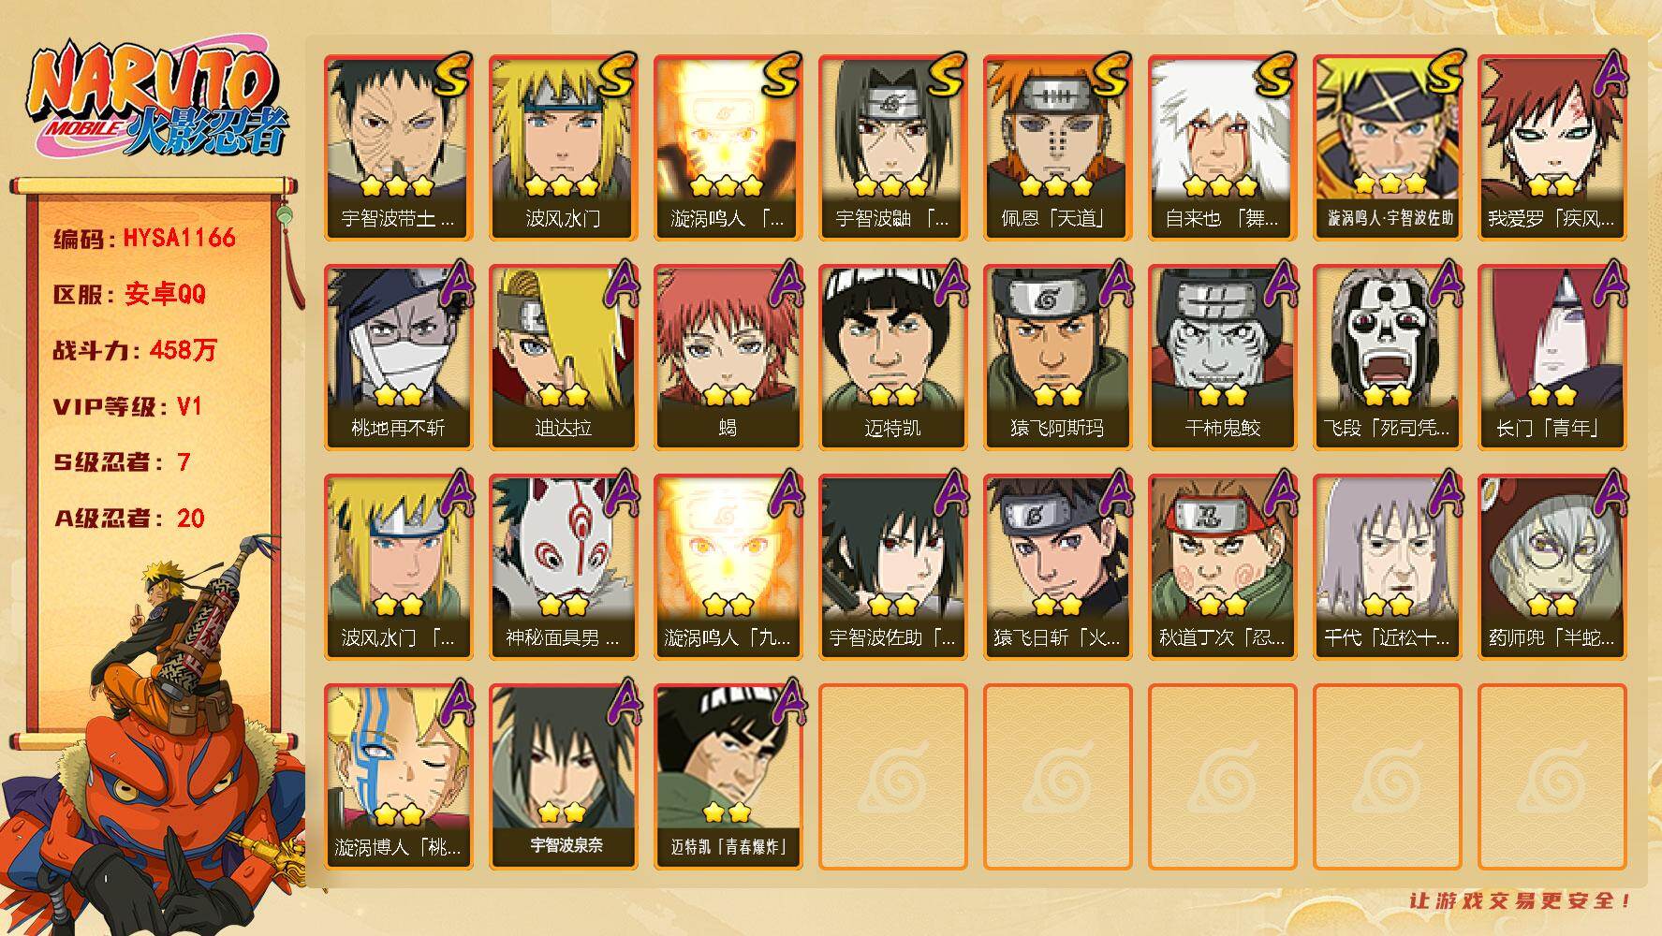Select the 波风水门 S-rank ninja card
Screen dimensions: 1662x936
(x=564, y=147)
